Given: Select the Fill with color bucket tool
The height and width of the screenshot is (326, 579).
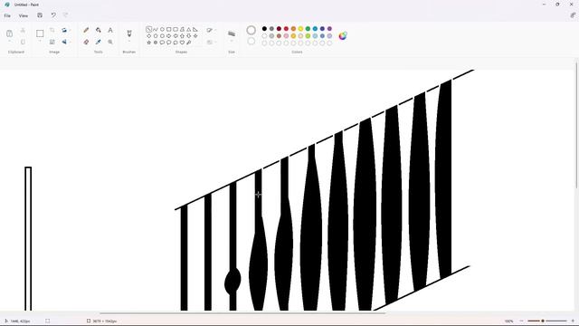Looking at the screenshot, I should coord(99,30).
